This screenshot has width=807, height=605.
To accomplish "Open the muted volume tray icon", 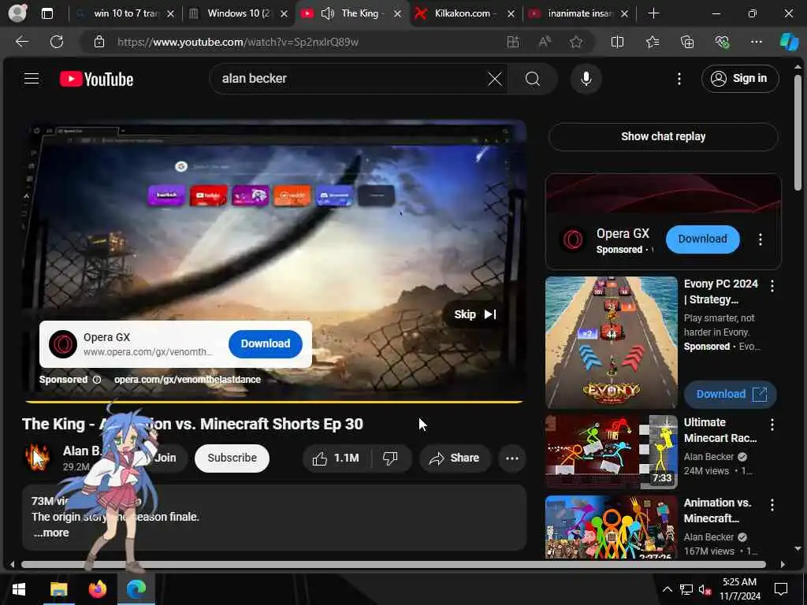I will 705,589.
